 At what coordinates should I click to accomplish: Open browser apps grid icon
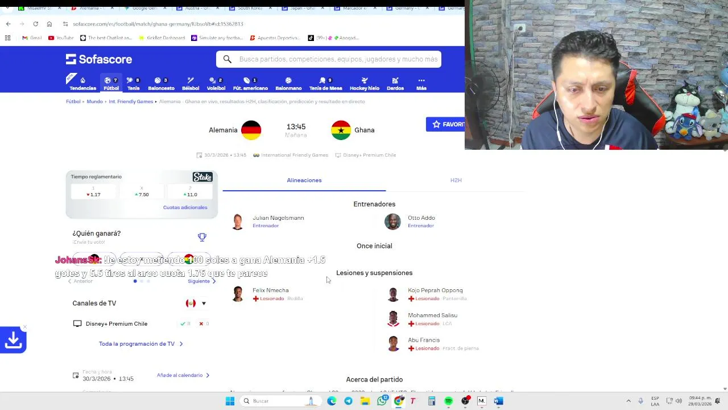coord(7,38)
